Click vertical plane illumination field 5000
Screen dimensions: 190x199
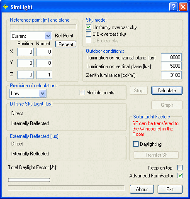pos(171,66)
